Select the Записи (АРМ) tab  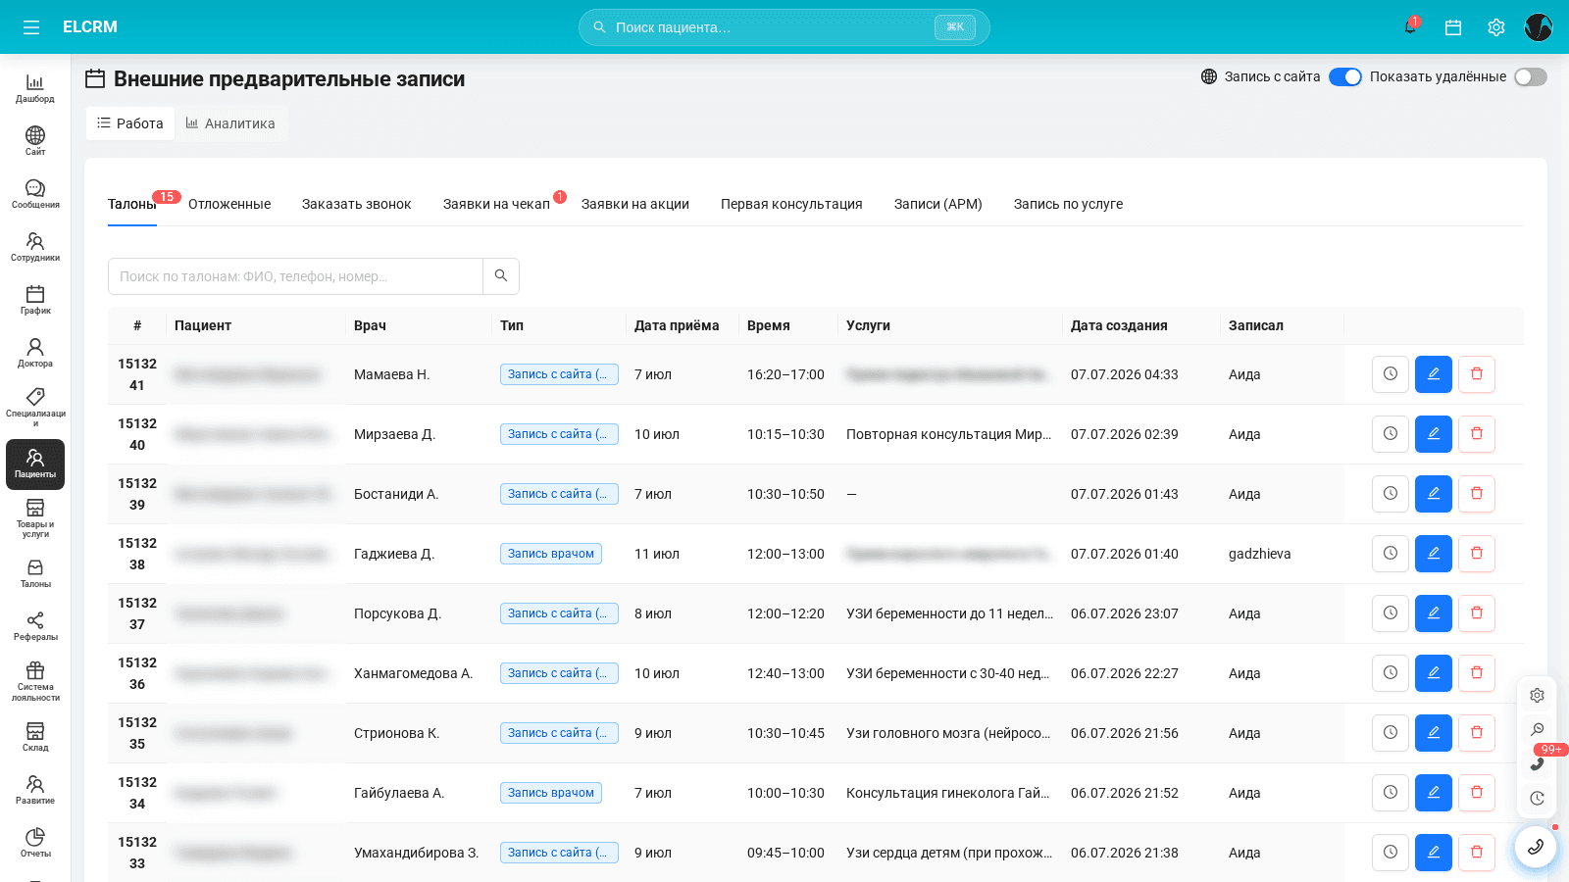coord(938,204)
